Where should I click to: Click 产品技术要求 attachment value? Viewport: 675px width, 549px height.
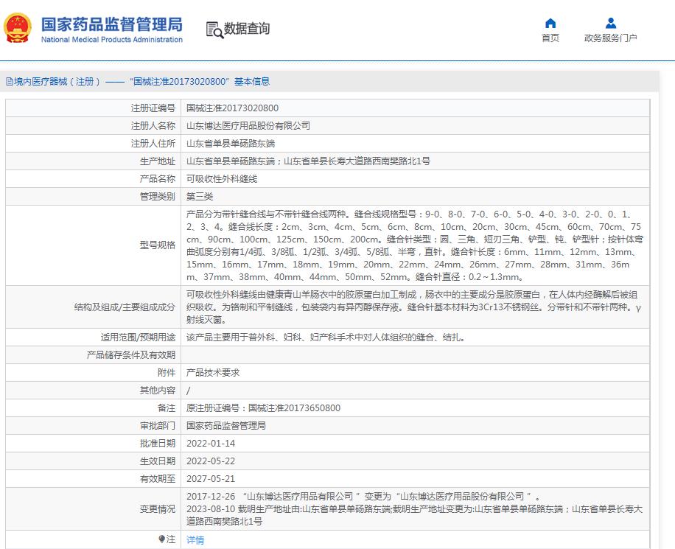pos(213,372)
